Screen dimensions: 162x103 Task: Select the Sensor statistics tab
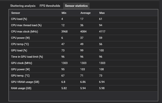click(x=76, y=6)
